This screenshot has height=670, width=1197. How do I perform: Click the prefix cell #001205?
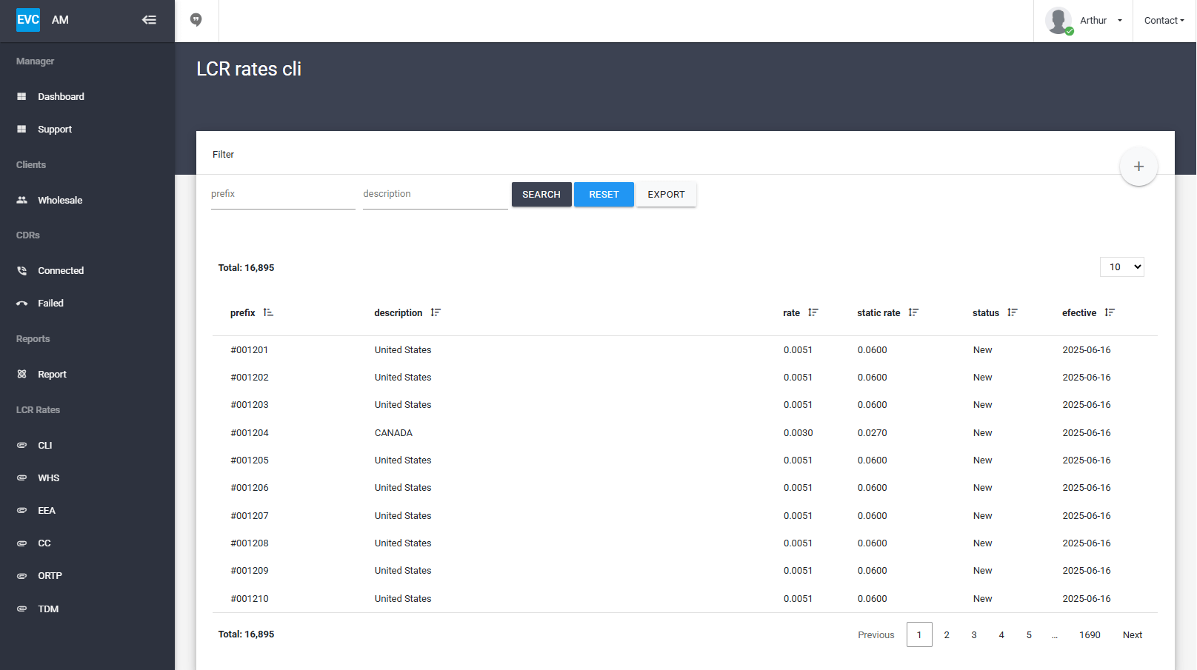(x=250, y=460)
